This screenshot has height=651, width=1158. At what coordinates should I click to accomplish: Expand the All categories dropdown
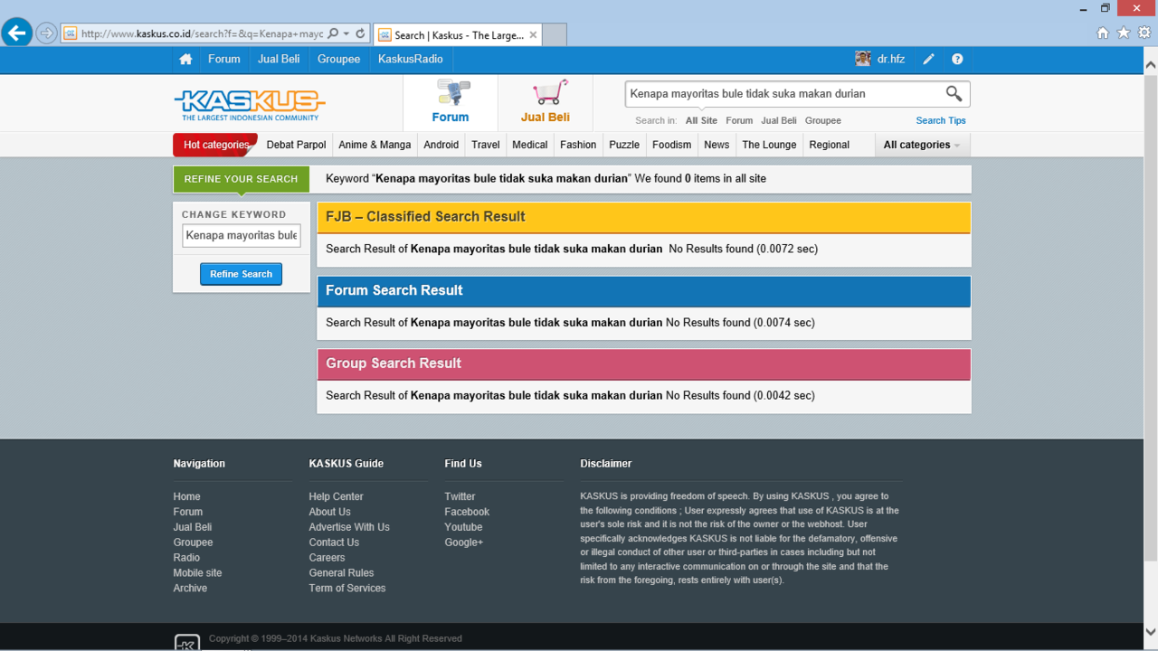click(922, 145)
